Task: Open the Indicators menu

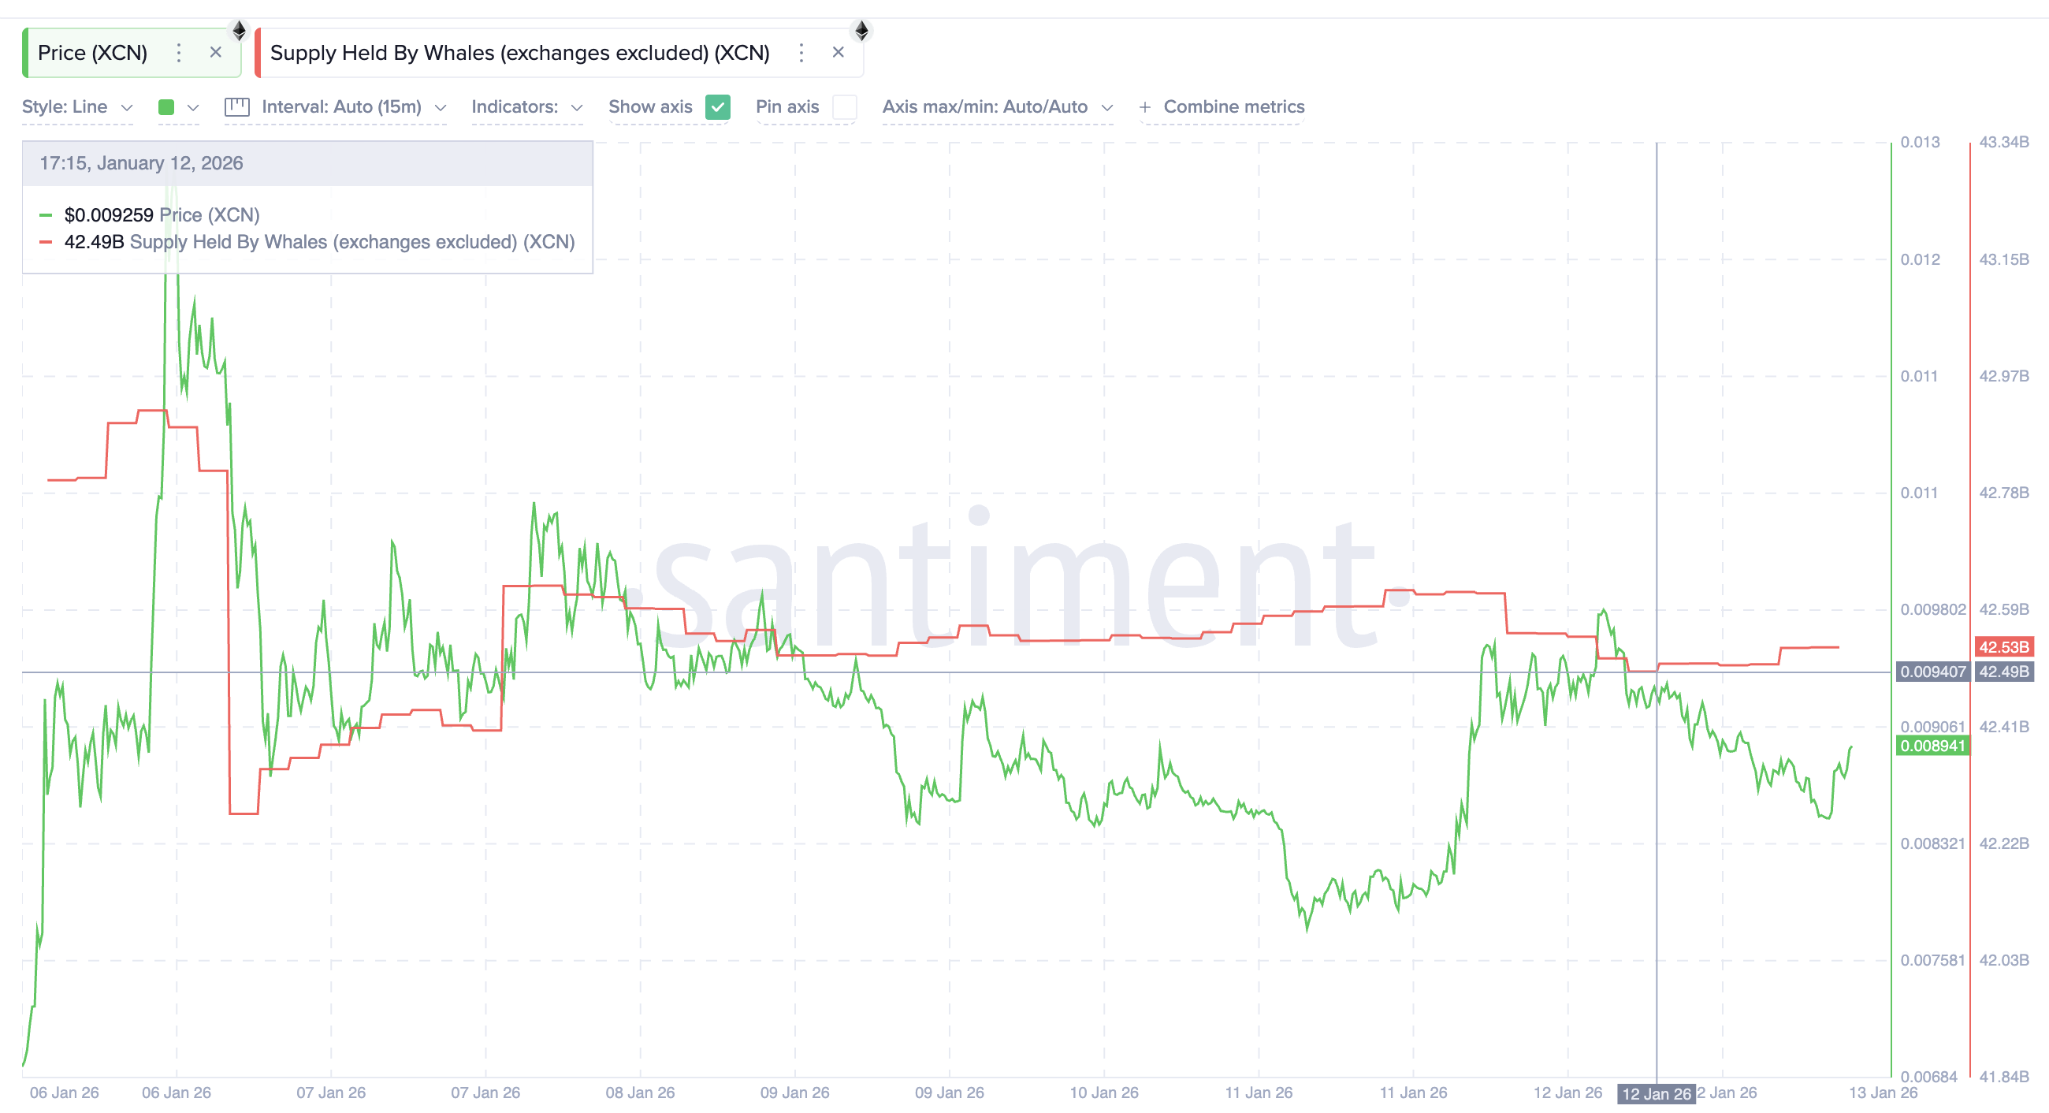Action: 526,106
